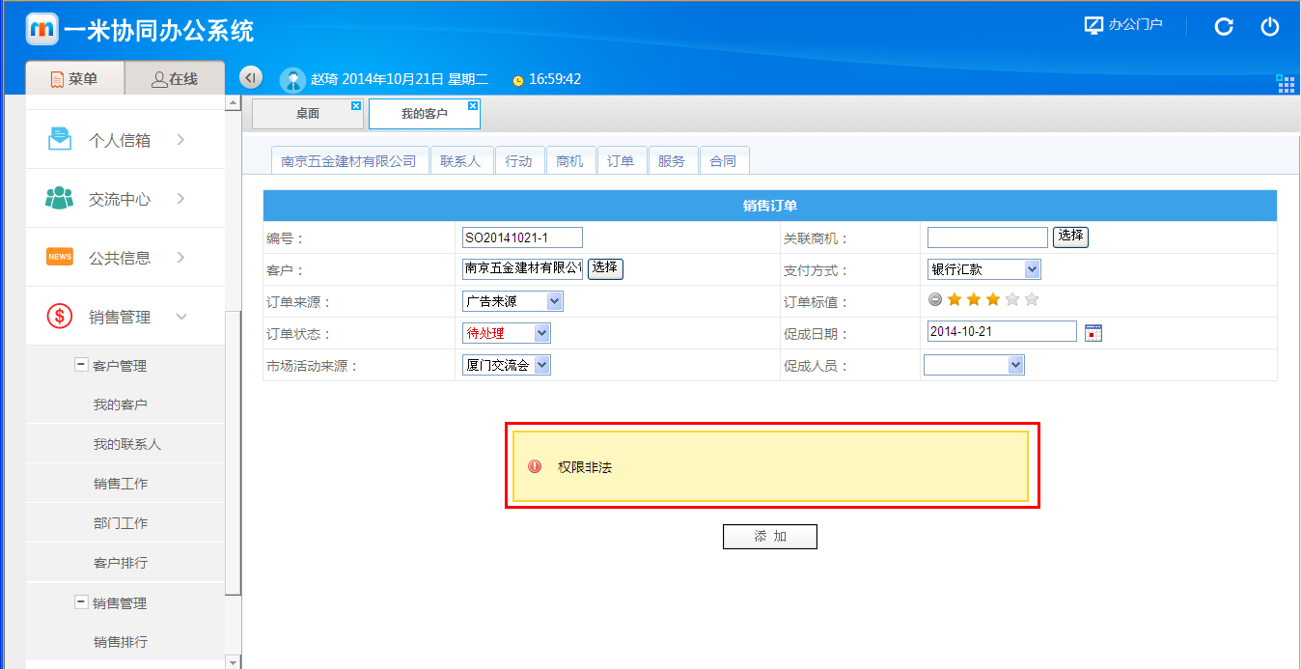Screen dimensions: 1301x669
Task: Click the 销售管理 dollar icon
Action: click(x=60, y=316)
